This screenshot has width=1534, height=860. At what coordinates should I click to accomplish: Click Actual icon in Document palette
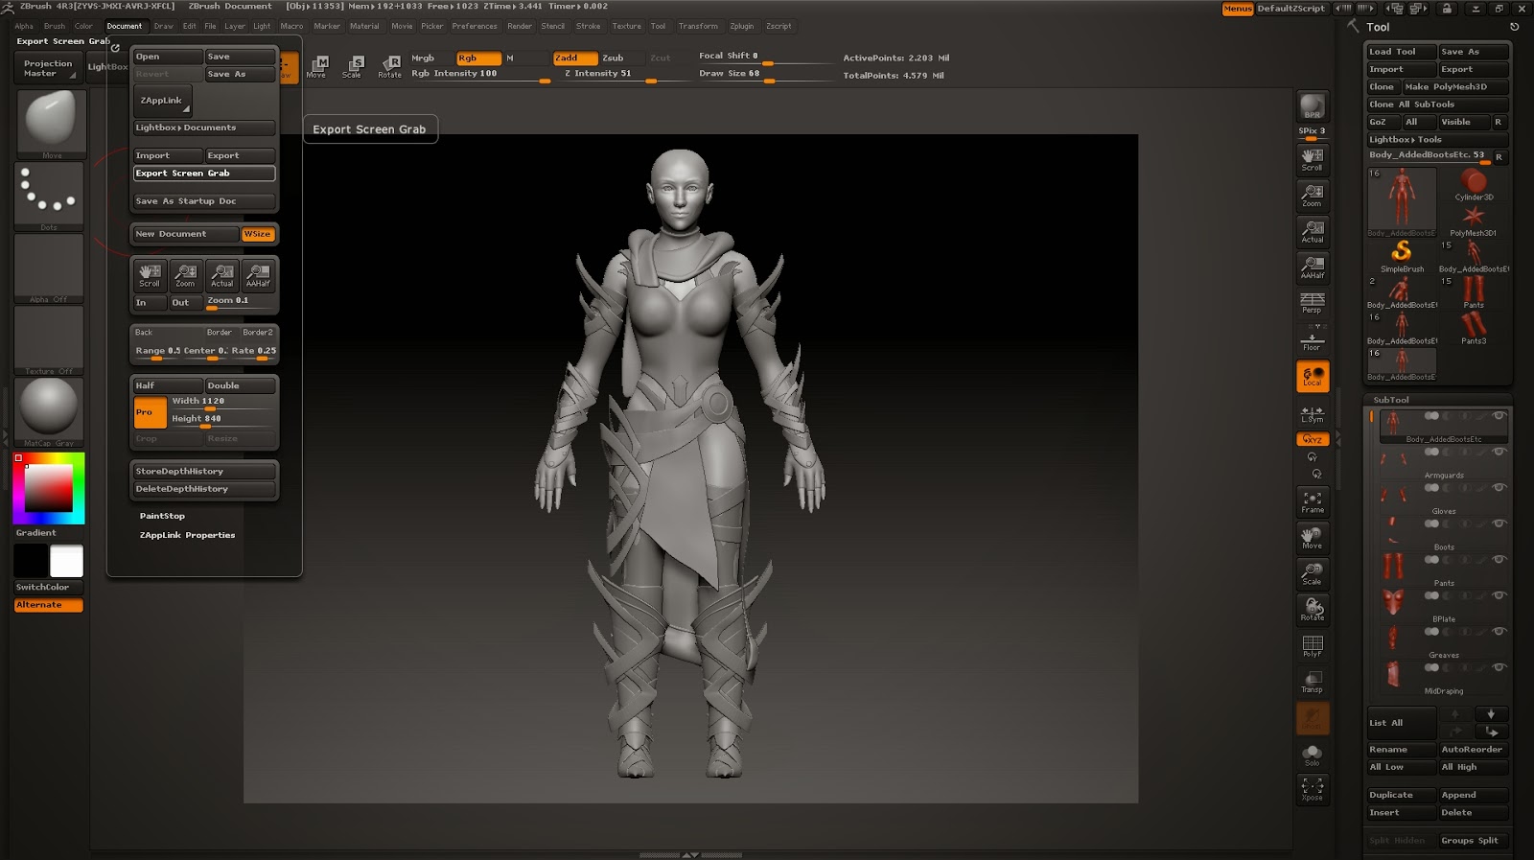coord(221,276)
